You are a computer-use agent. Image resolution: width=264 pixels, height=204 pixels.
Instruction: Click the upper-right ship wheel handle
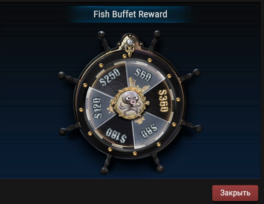154,40
